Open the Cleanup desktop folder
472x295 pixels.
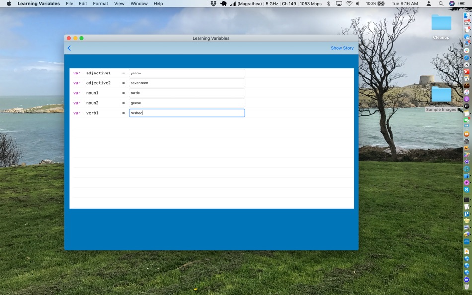441,27
